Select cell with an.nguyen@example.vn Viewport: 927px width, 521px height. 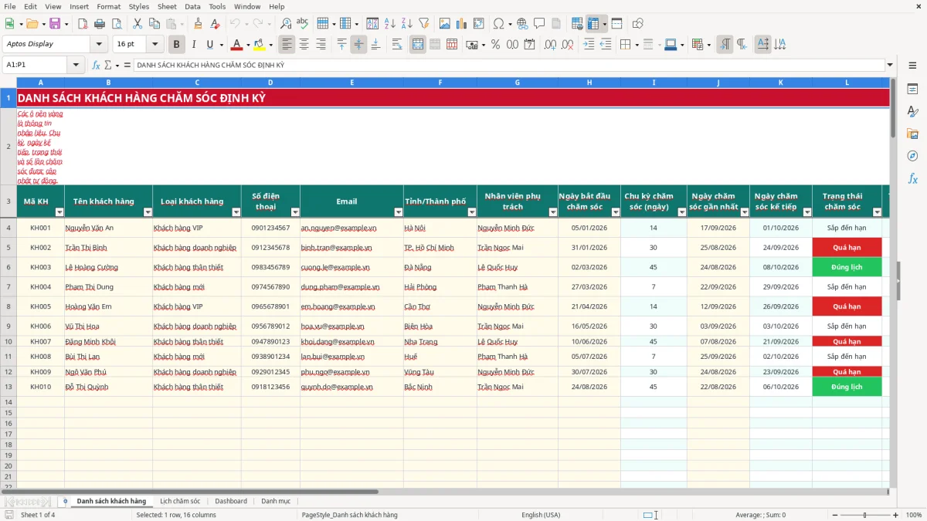pyautogui.click(x=351, y=228)
